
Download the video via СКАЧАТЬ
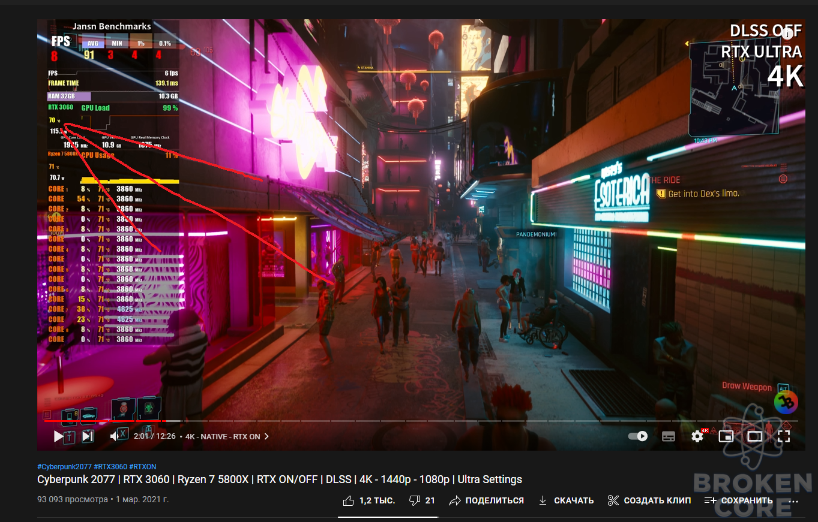coord(566,500)
